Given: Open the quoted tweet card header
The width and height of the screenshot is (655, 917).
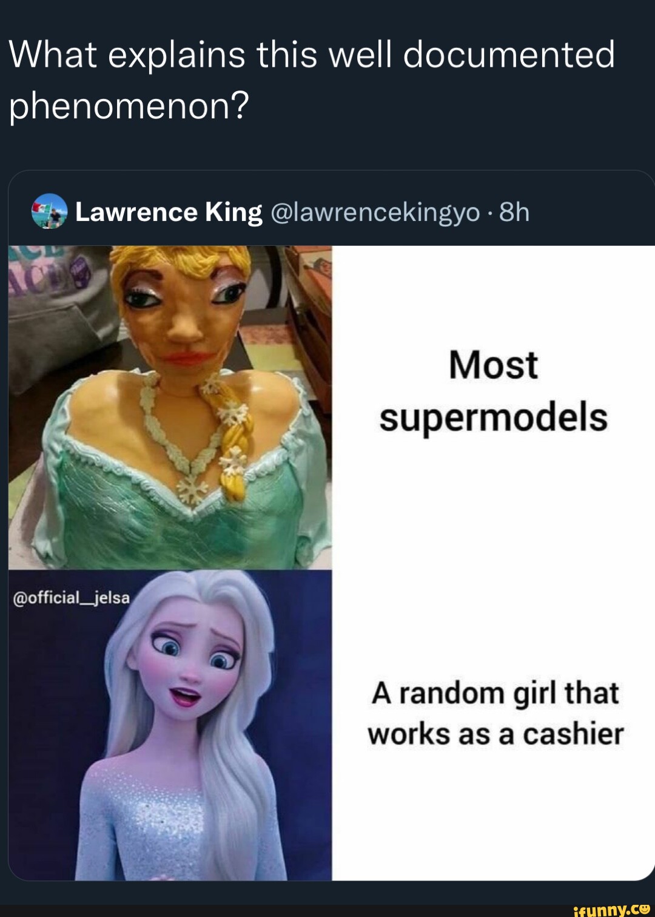Looking at the screenshot, I should click(331, 212).
